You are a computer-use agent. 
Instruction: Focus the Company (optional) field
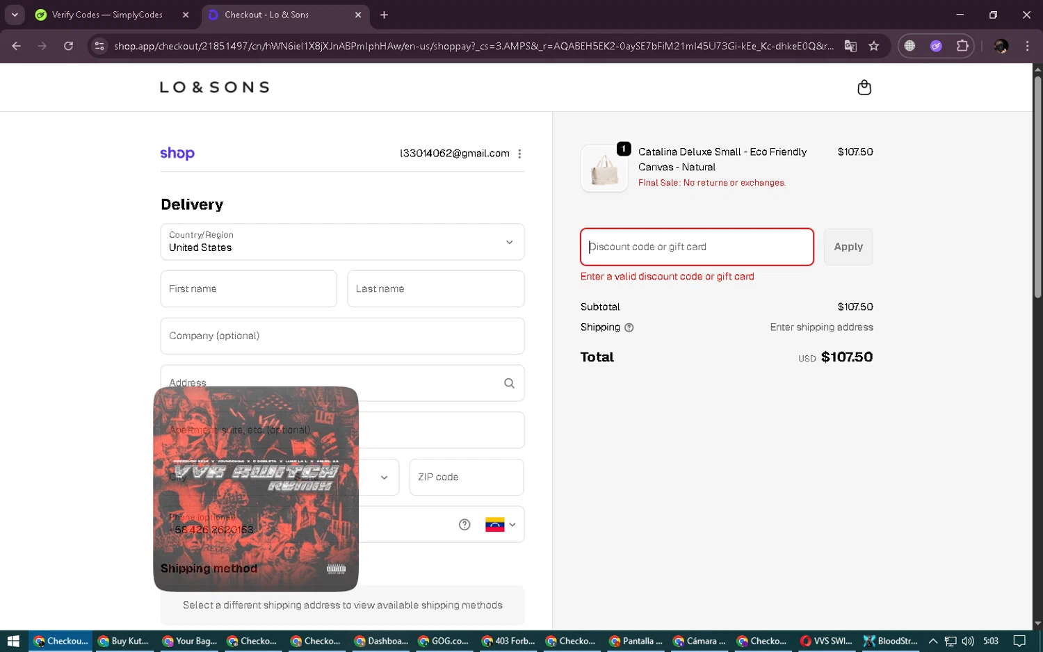tap(342, 336)
